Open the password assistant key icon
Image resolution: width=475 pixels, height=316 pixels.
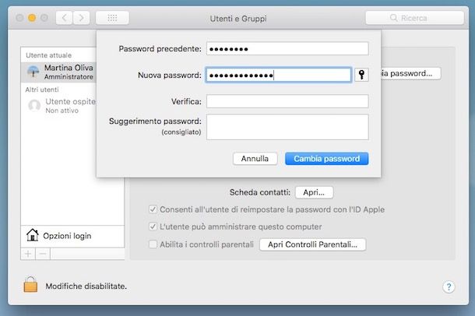click(x=361, y=75)
